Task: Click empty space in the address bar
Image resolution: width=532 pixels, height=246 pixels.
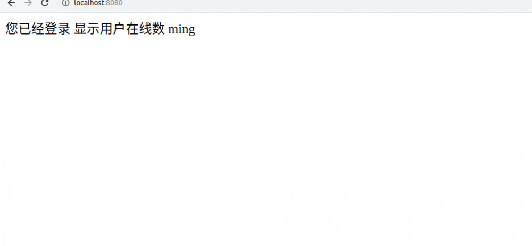Action: (319, 3)
